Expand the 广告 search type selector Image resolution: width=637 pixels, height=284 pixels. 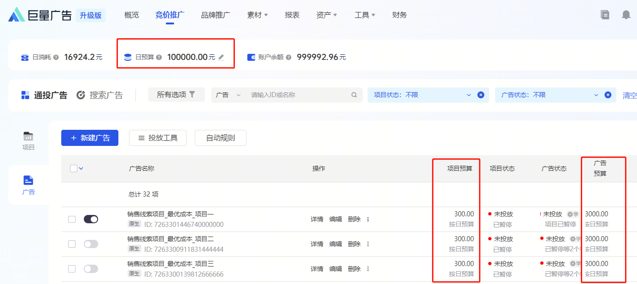228,95
